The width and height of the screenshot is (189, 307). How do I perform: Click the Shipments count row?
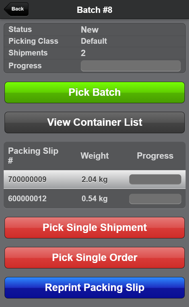click(x=94, y=53)
